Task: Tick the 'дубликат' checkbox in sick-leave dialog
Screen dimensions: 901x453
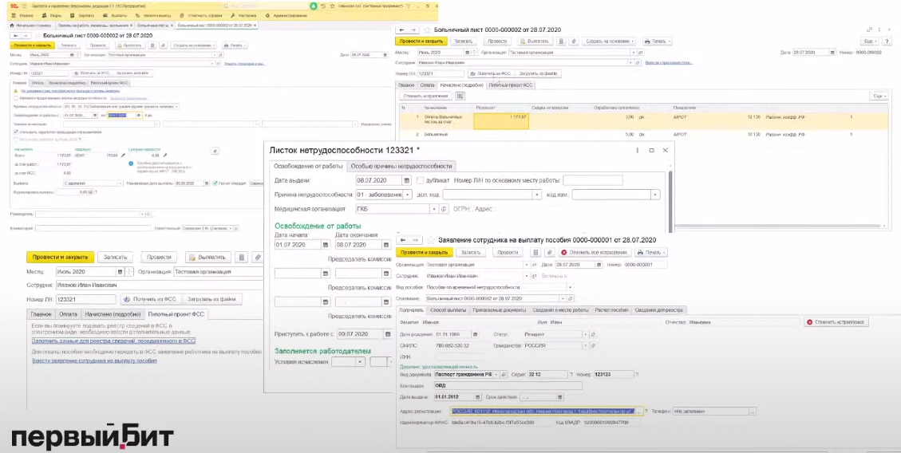Action: [421, 181]
